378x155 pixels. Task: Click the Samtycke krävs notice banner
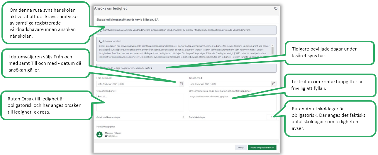(x=187, y=30)
